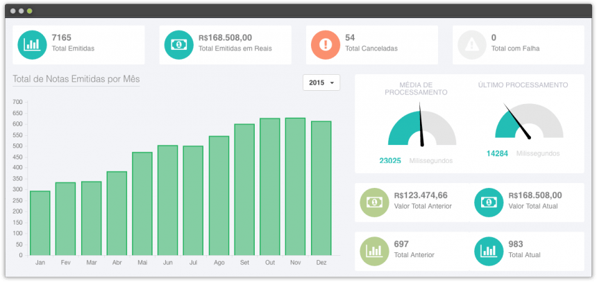Image resolution: width=597 pixels, height=287 pixels.
Task: Open the 2015 year dropdown
Action: point(321,82)
